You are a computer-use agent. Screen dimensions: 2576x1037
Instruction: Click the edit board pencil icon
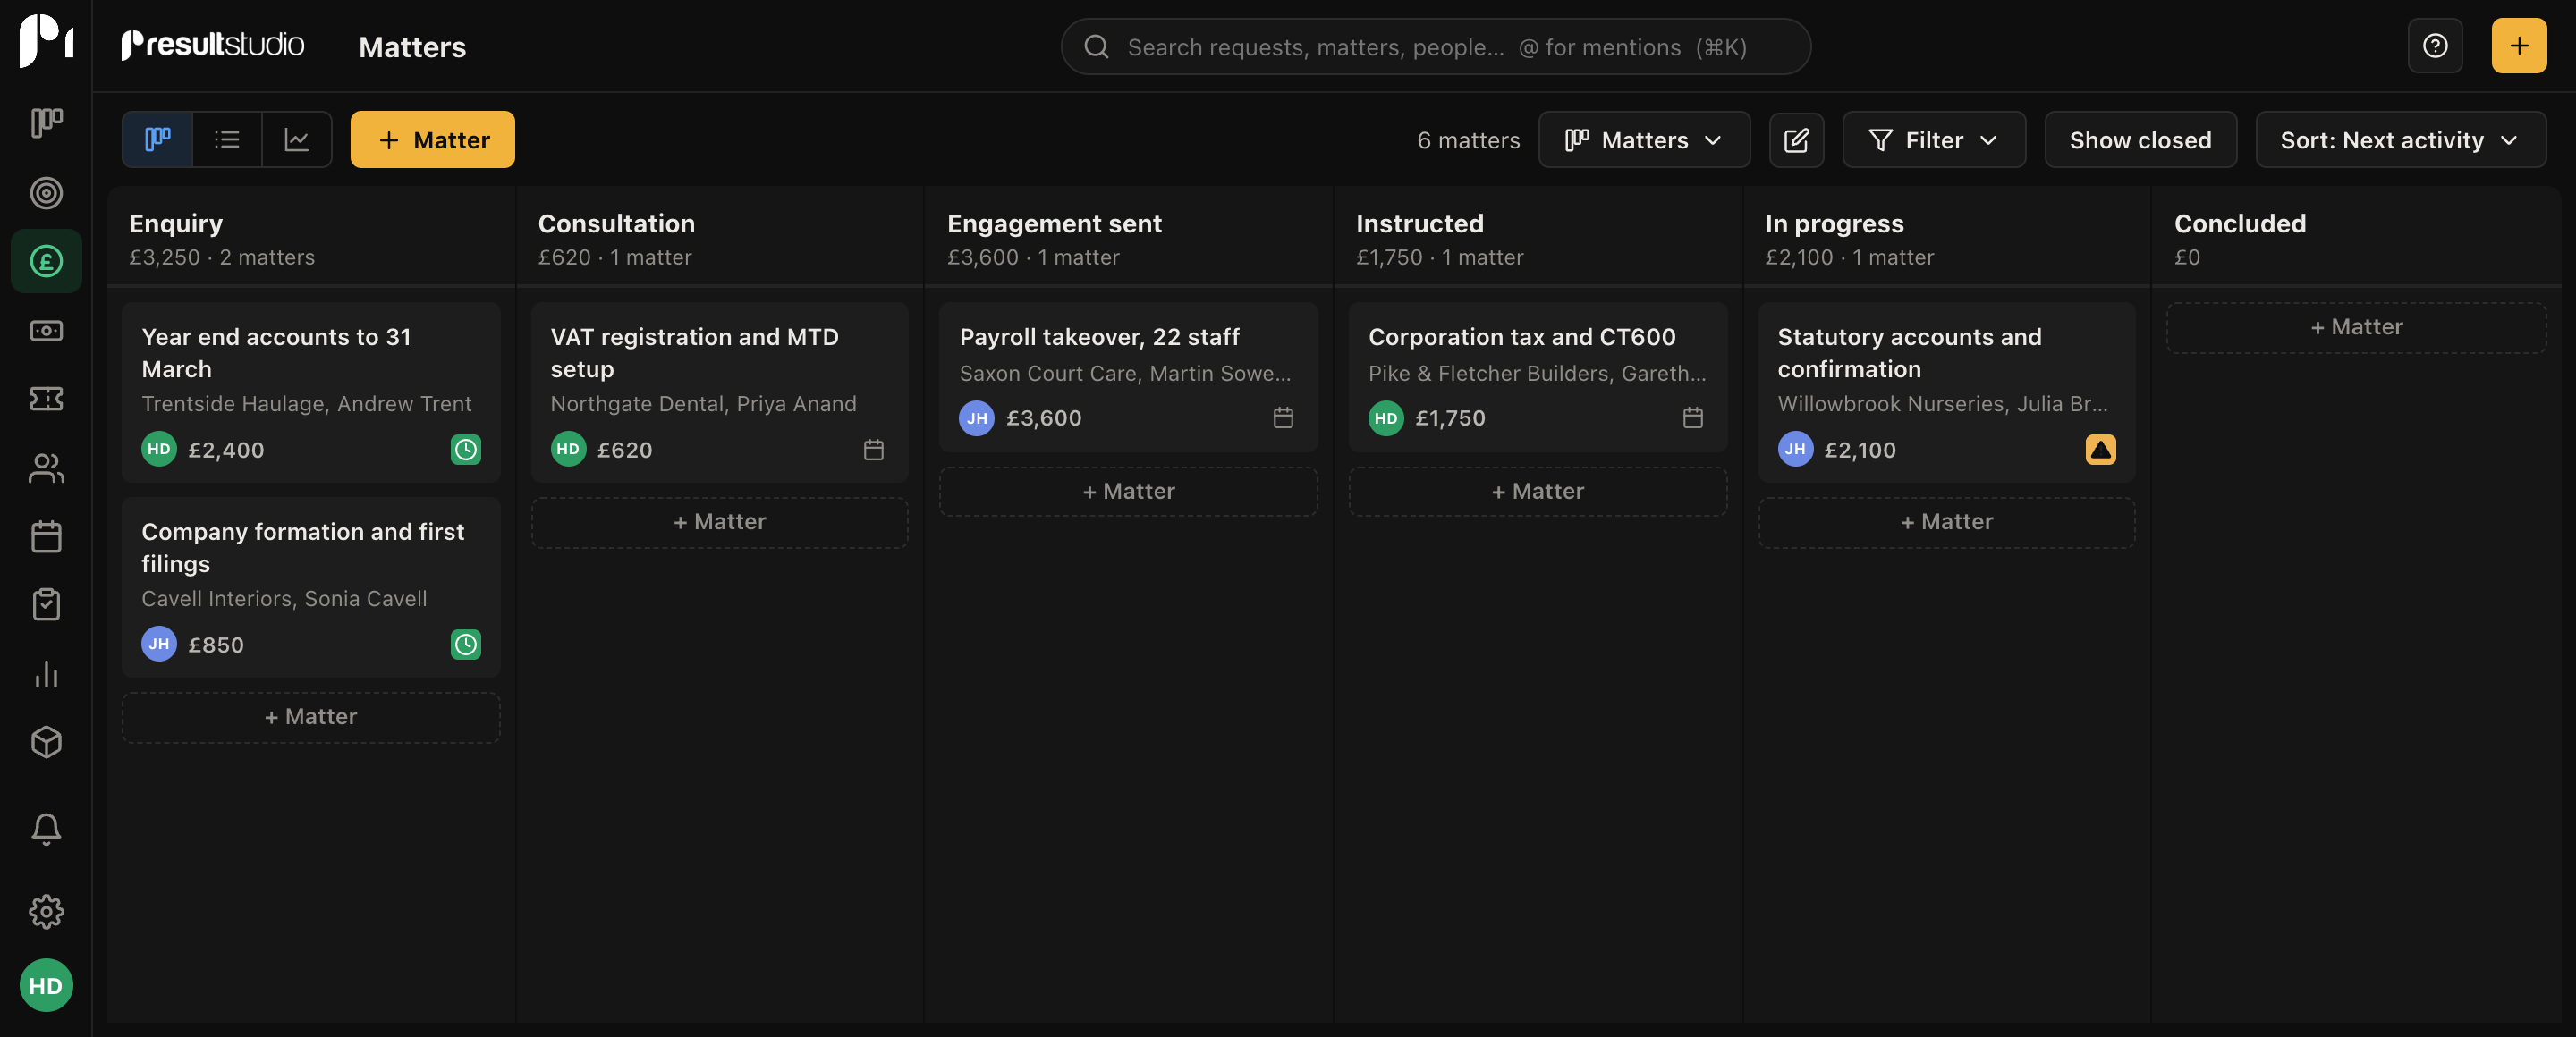[1796, 139]
